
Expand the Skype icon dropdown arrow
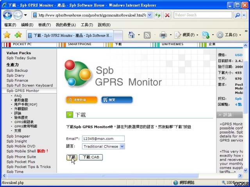point(212,35)
